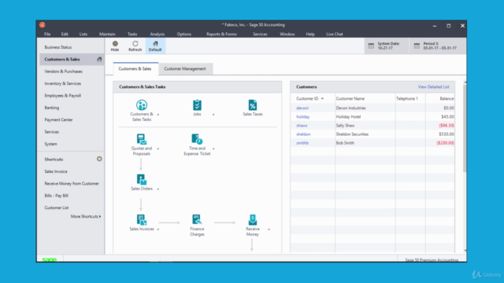This screenshot has height=283, width=504.
Task: Open Receive Money from Customer shortcut
Action: 72,183
